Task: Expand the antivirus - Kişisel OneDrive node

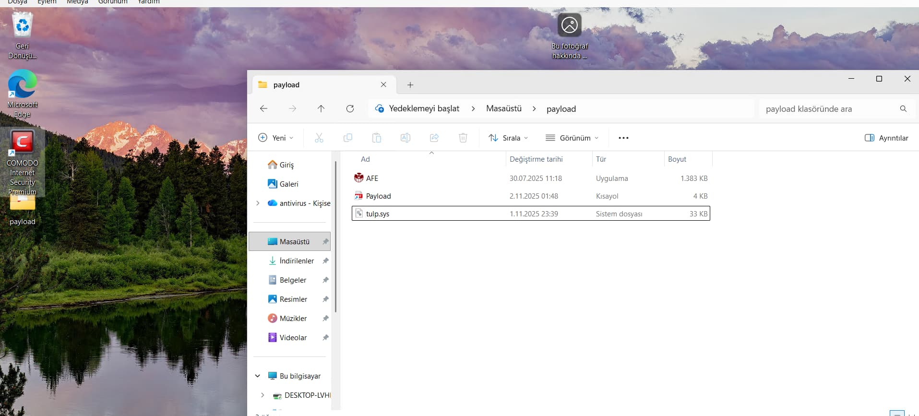Action: point(258,203)
